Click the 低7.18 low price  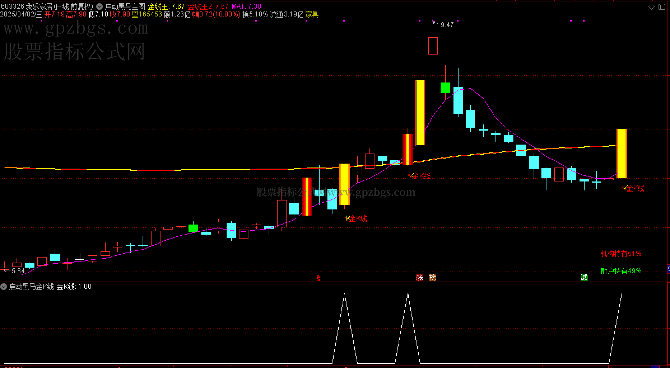click(x=98, y=14)
